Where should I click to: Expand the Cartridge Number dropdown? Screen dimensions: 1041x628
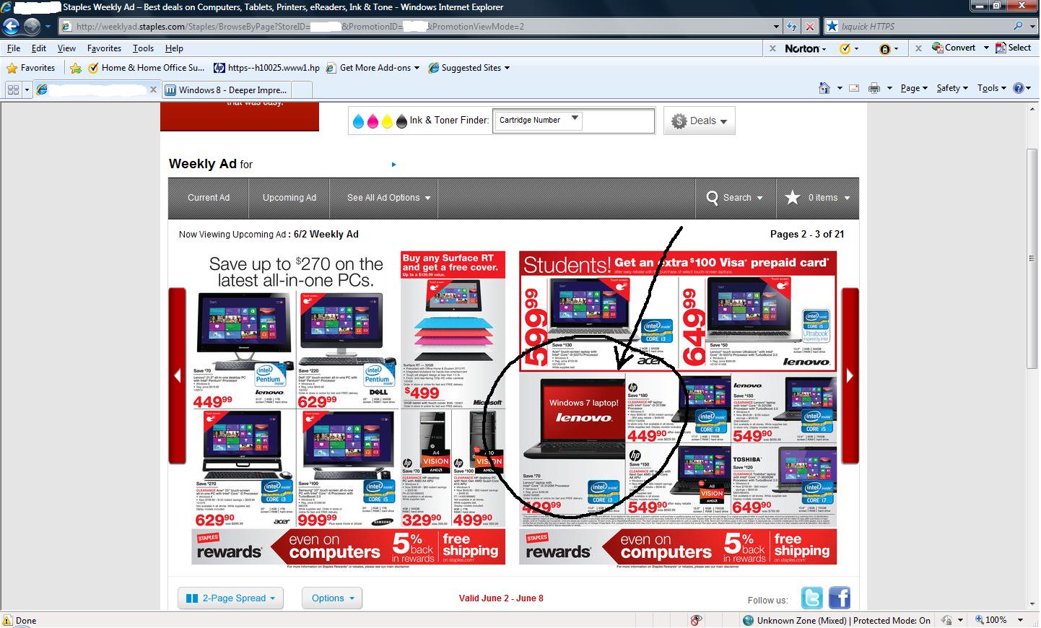(x=575, y=118)
